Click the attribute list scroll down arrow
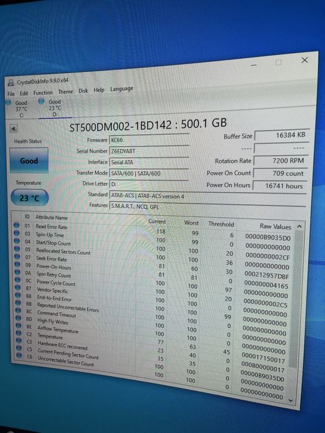 coord(290,400)
